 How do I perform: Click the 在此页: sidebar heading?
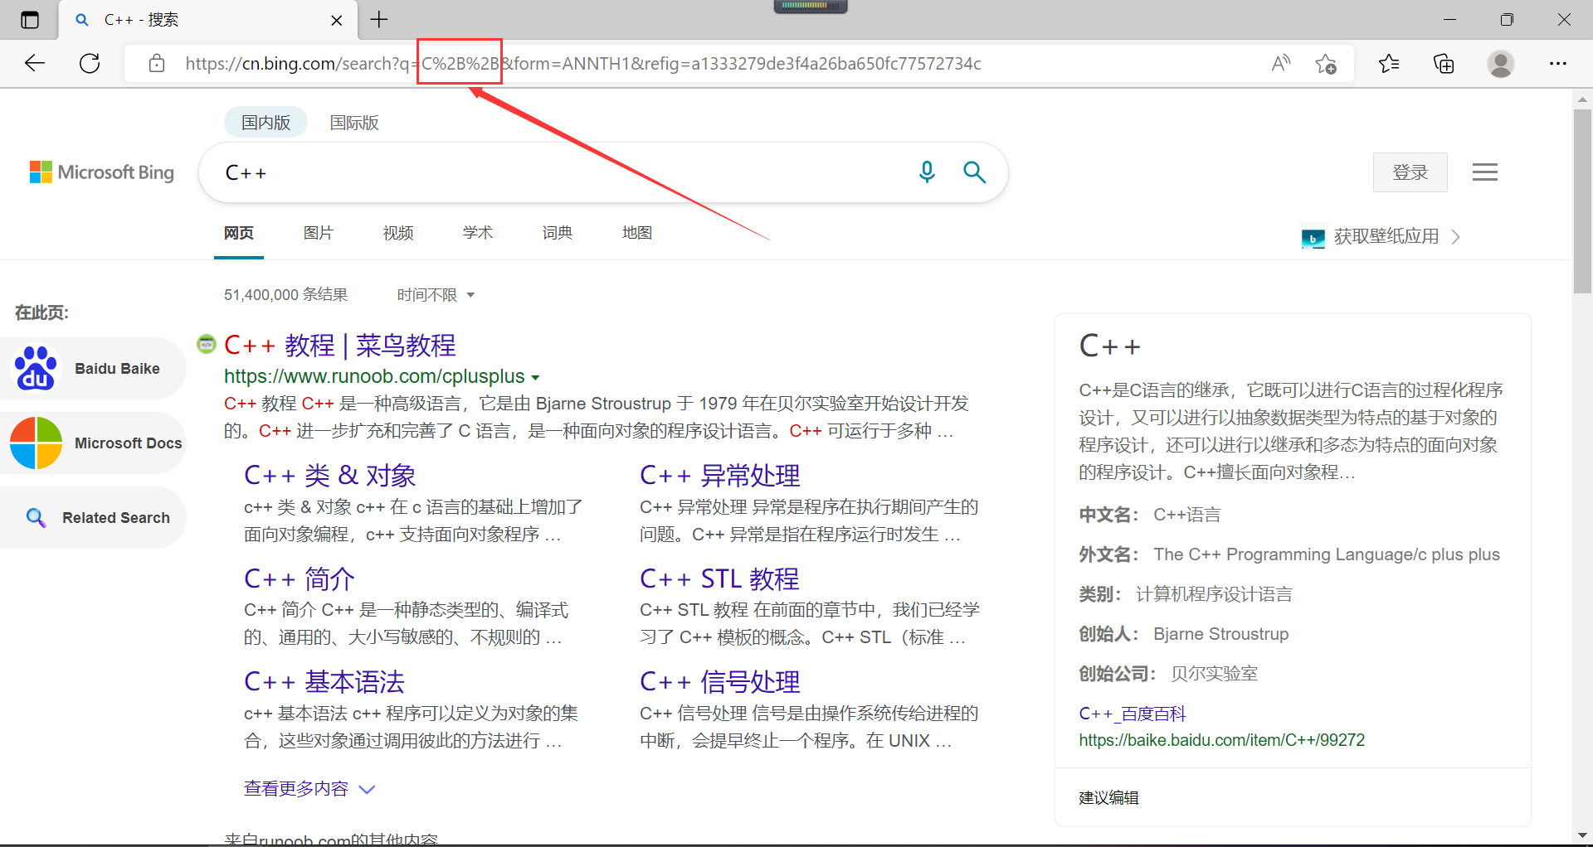coord(41,312)
